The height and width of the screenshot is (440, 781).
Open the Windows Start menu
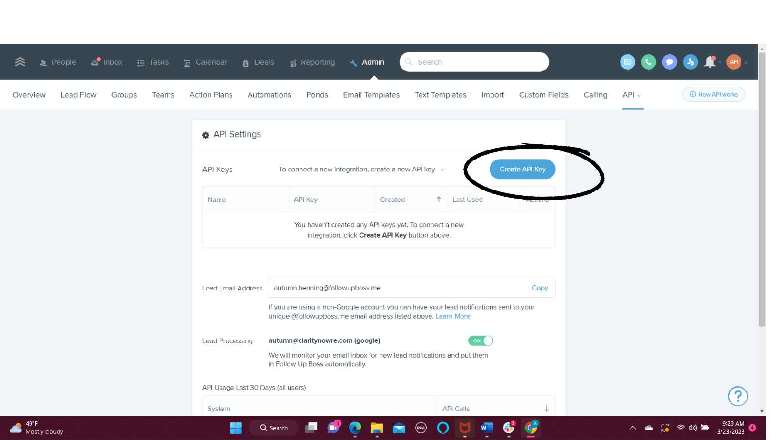236,428
